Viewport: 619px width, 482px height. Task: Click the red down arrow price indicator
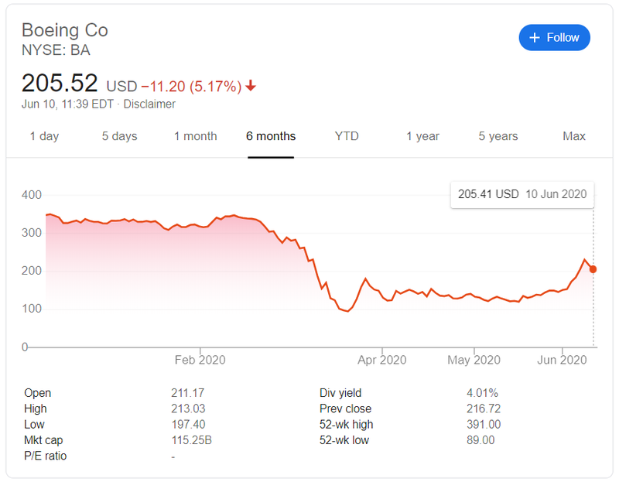251,86
